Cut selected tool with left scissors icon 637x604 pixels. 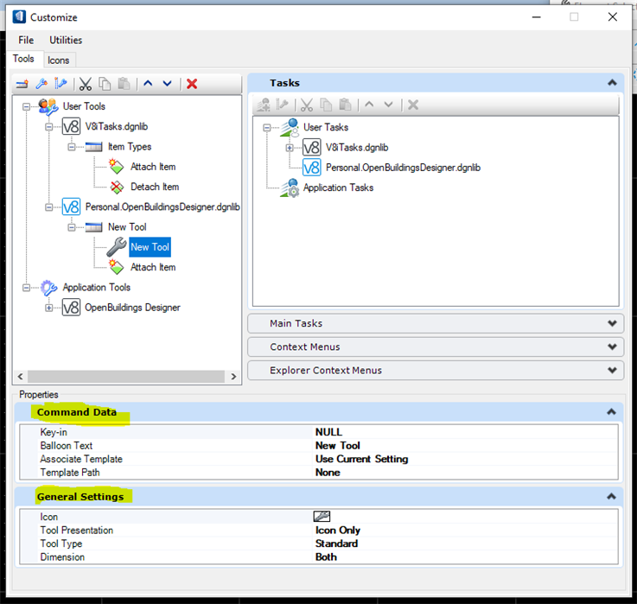click(86, 84)
